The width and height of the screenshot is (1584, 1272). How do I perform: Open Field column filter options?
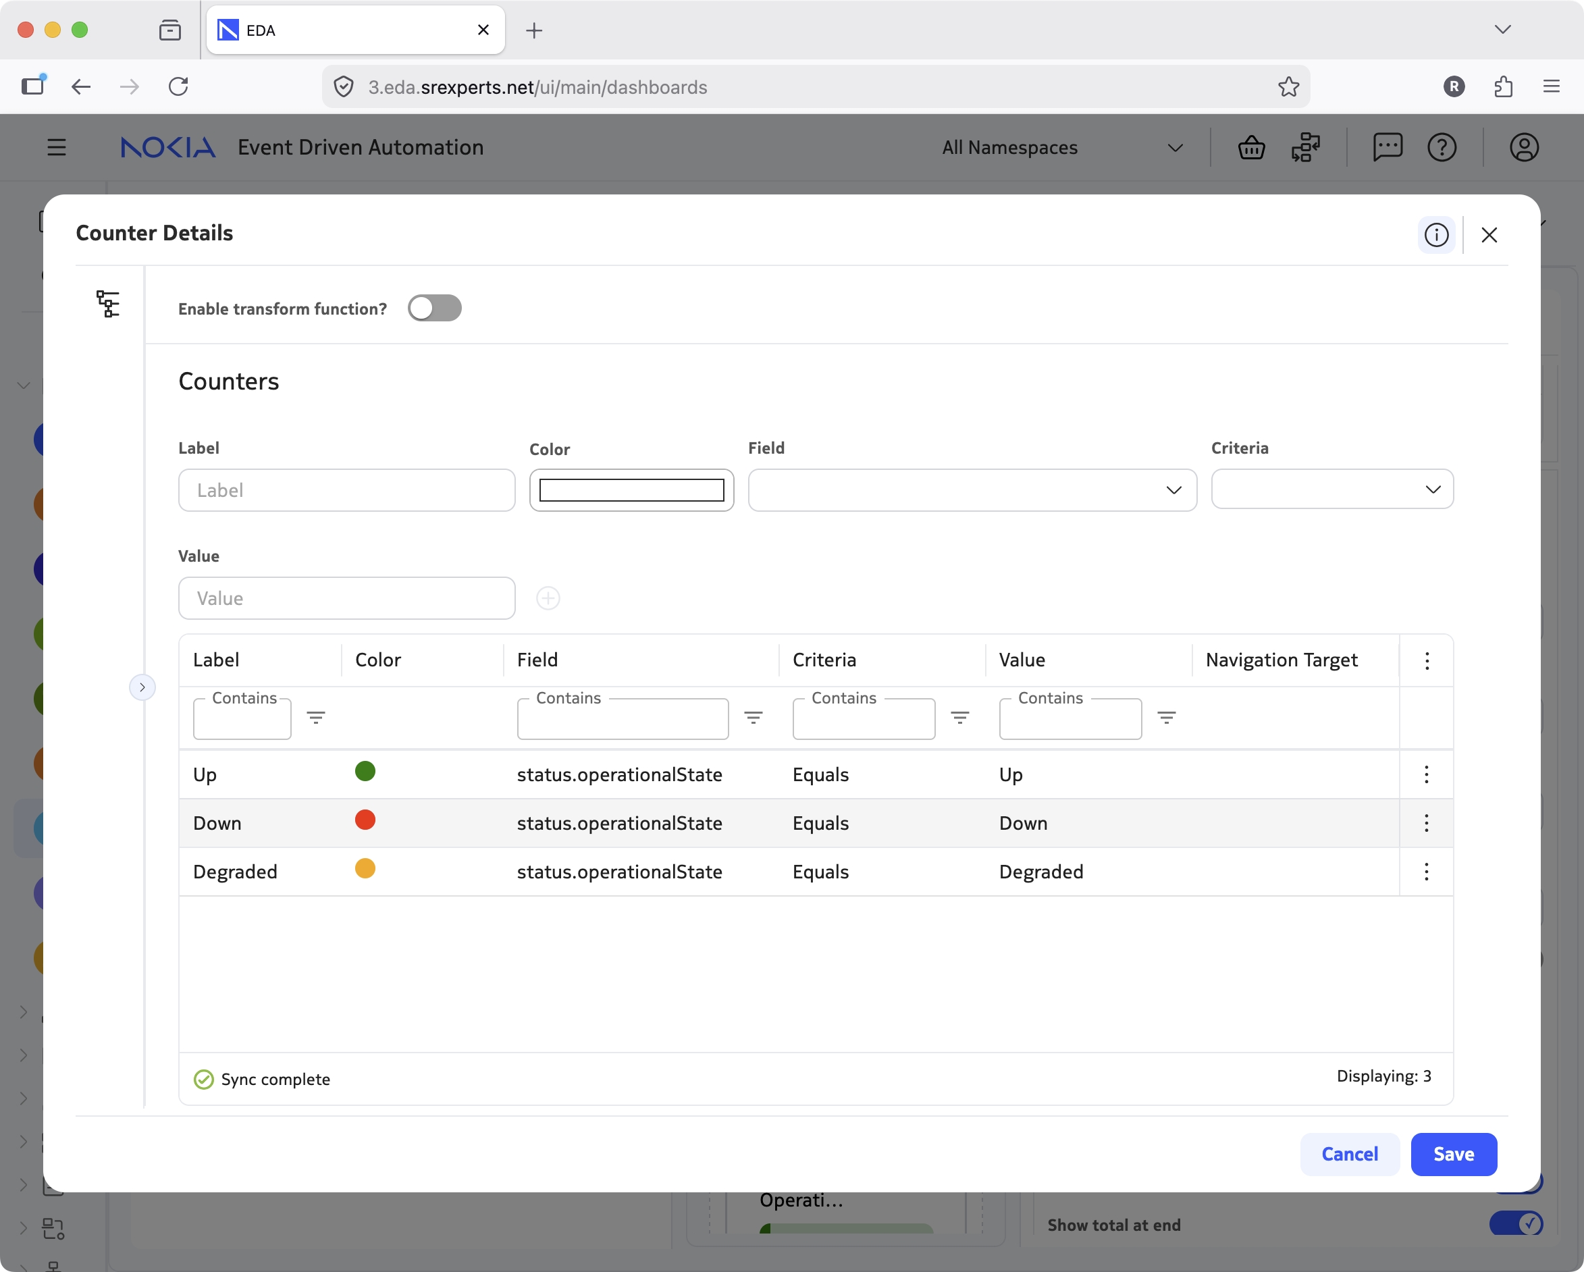[x=753, y=718]
